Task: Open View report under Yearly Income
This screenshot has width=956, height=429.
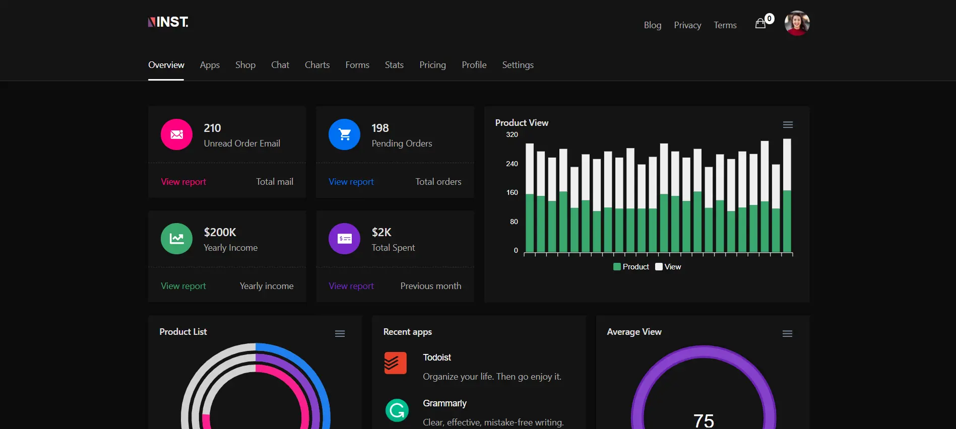Action: click(x=183, y=286)
